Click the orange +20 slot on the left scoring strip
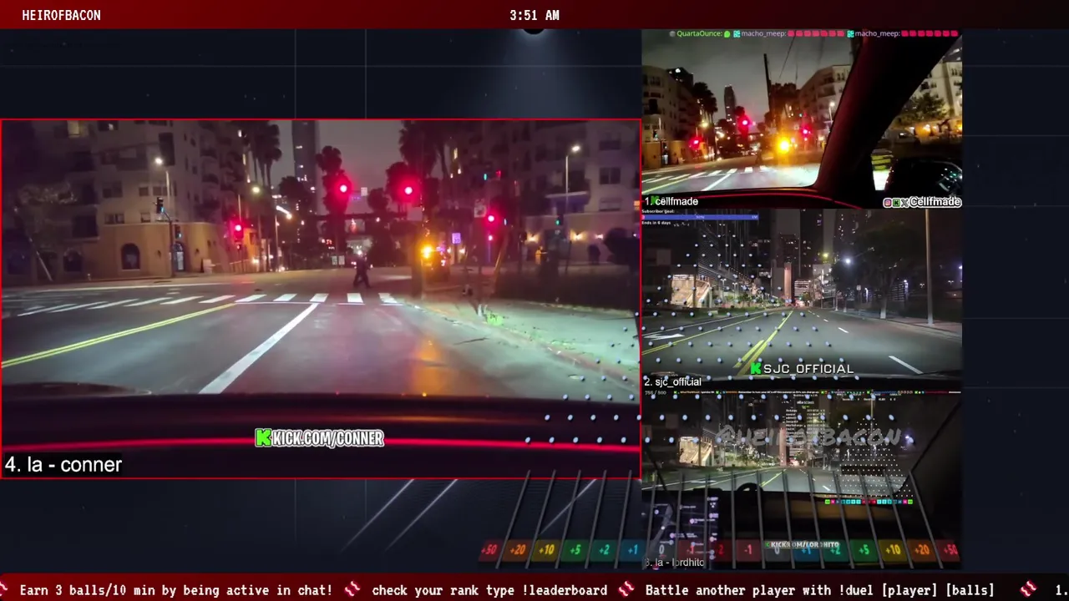The width and height of the screenshot is (1069, 601). tap(518, 549)
